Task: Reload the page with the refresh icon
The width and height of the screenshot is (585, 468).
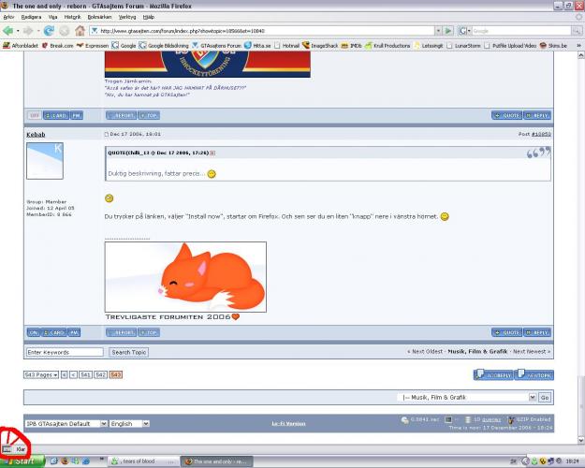Action: click(48, 31)
